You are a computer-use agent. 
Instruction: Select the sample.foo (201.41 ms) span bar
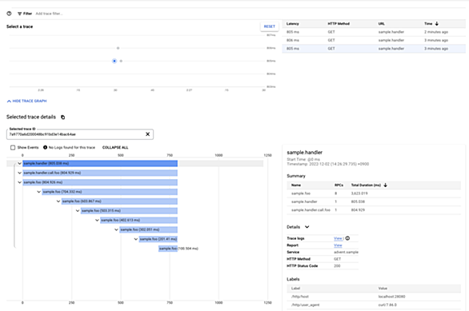tap(158, 239)
